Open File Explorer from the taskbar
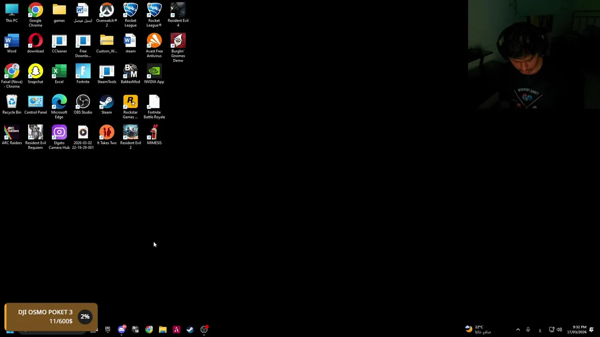The height and width of the screenshot is (337, 600). (x=163, y=330)
